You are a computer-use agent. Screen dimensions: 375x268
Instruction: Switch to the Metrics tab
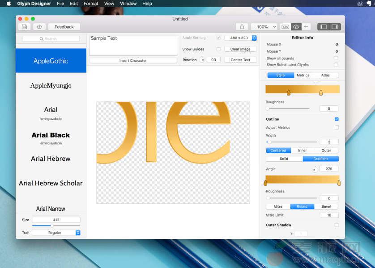pyautogui.click(x=303, y=75)
